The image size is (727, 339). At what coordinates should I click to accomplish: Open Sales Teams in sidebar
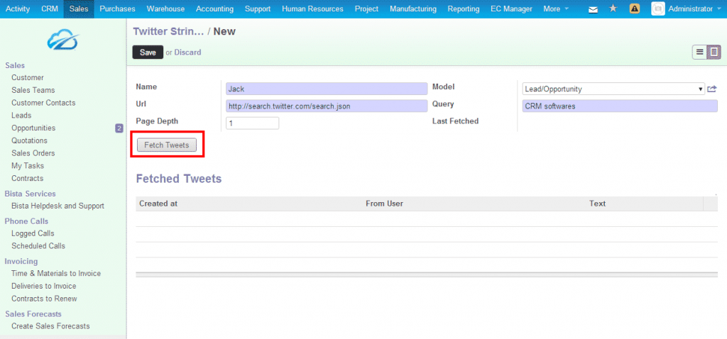tap(33, 90)
